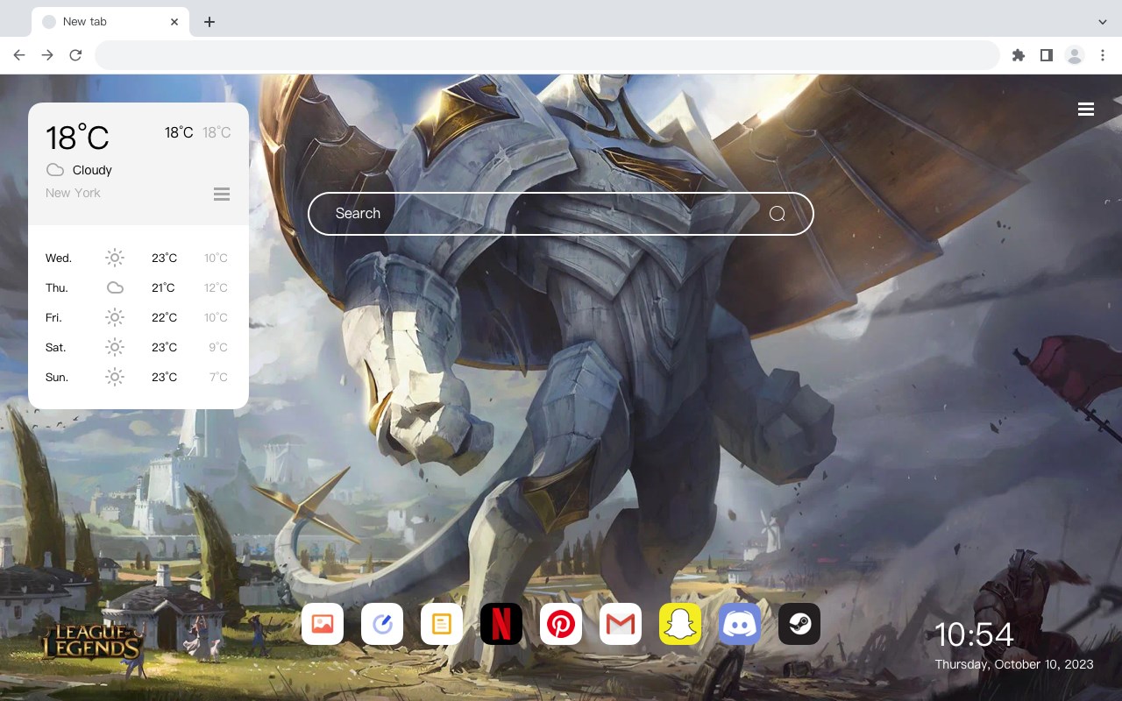Open the weather widget's hamburger menu
Image resolution: width=1122 pixels, height=701 pixels.
click(222, 194)
